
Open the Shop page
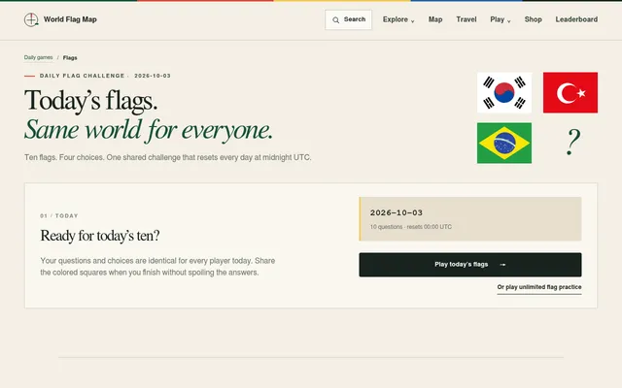tap(533, 19)
